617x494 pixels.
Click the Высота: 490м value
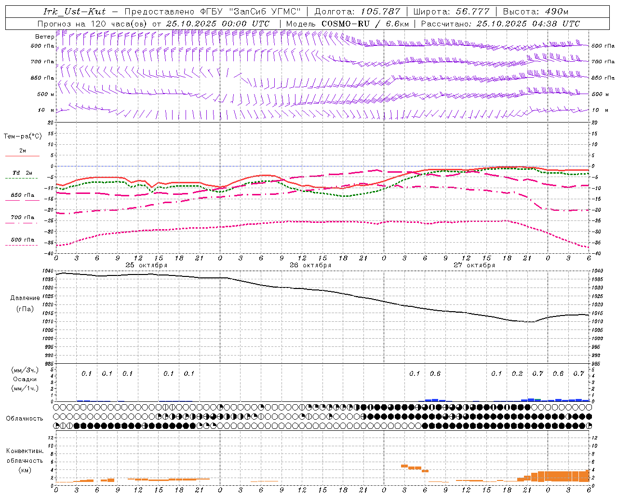(536, 12)
